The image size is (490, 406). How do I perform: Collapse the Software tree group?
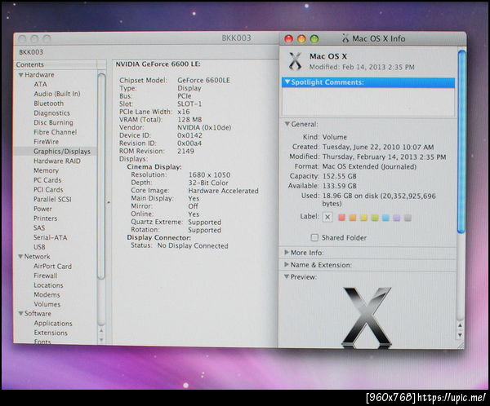coord(20,313)
